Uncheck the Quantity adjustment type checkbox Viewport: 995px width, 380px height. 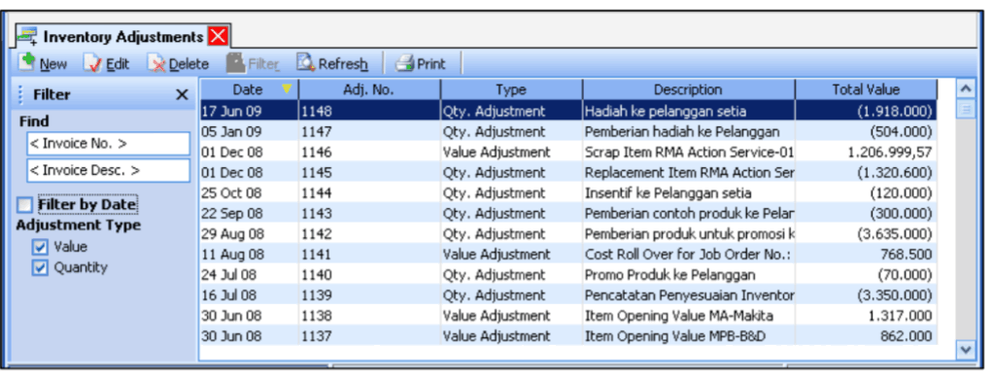[40, 267]
